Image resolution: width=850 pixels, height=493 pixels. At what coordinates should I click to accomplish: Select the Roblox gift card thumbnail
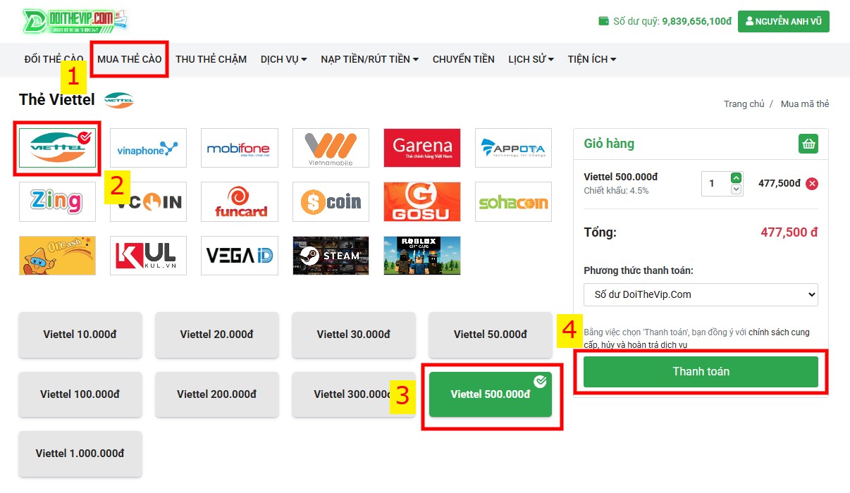(422, 256)
